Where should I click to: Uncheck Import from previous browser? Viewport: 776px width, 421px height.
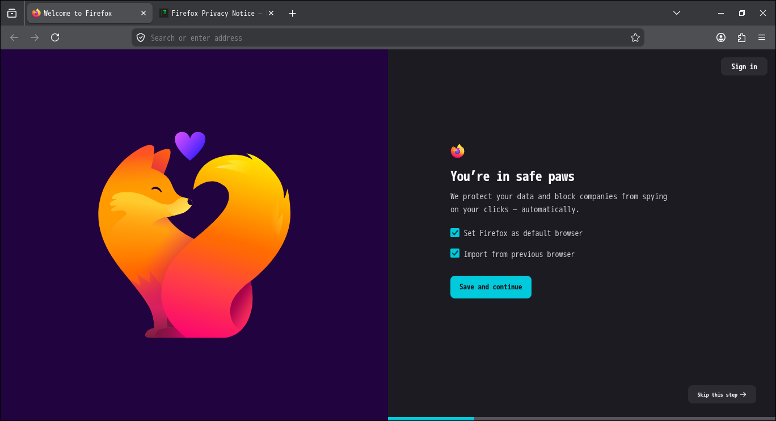point(455,254)
